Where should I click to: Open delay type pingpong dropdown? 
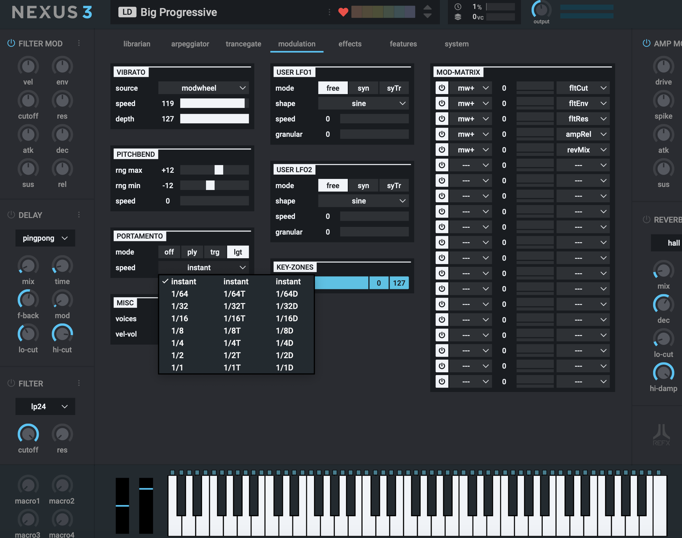click(46, 238)
